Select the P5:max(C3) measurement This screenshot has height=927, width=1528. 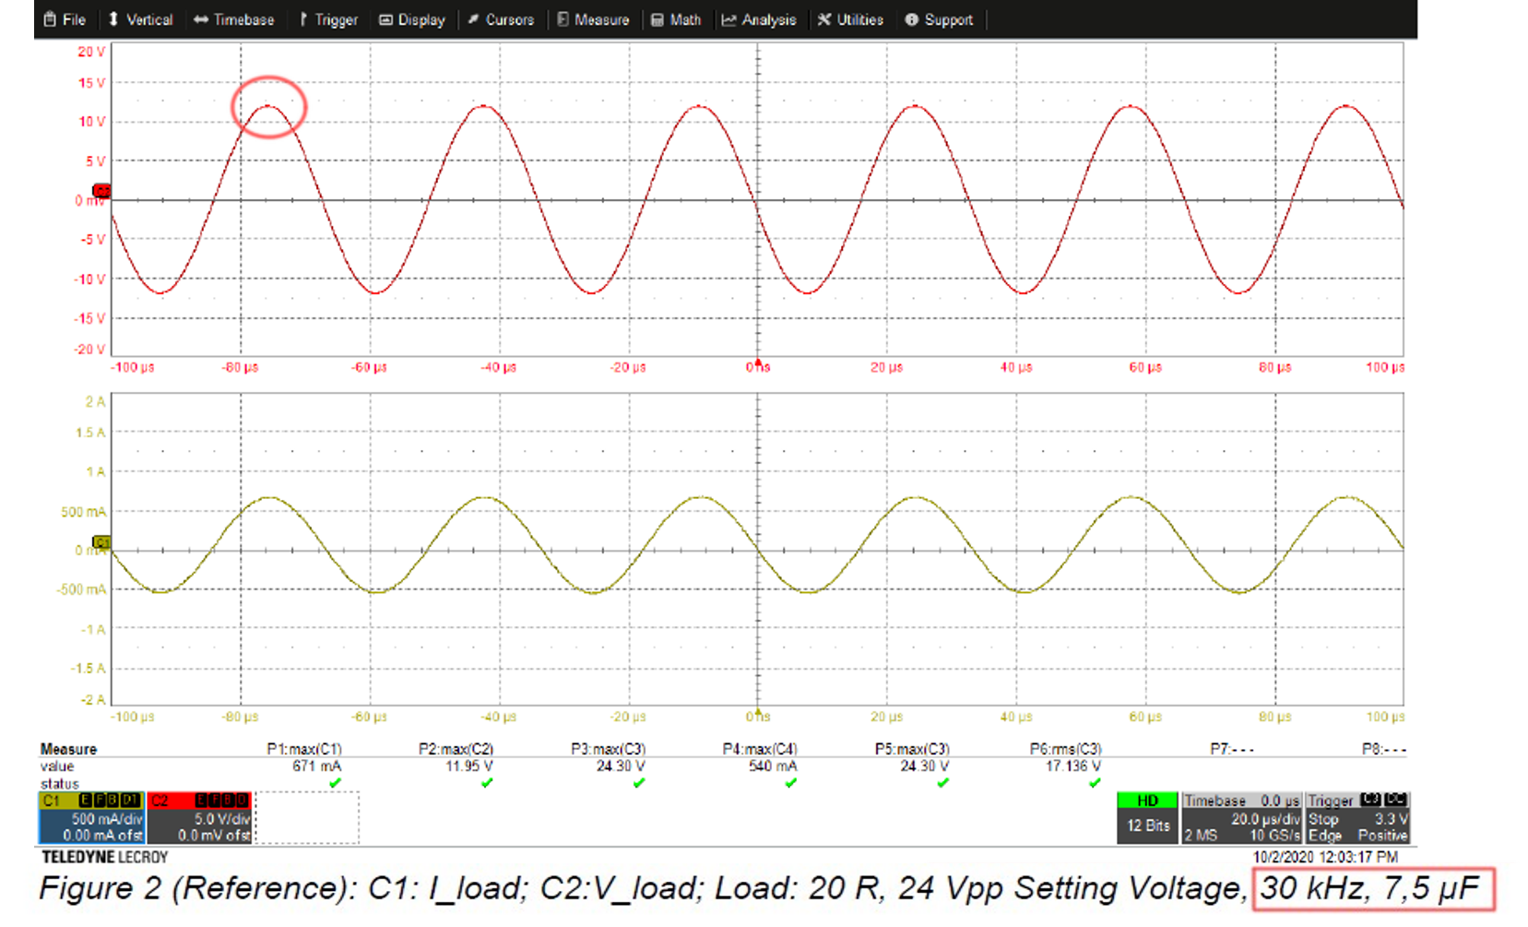912,749
